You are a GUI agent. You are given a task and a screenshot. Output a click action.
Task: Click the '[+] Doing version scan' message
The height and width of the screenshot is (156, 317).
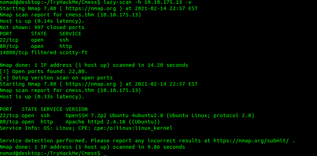(x=56, y=78)
